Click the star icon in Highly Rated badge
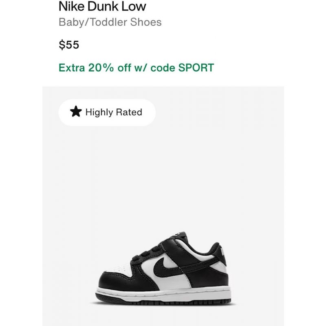Image resolution: width=326 pixels, height=326 pixels. (76, 112)
